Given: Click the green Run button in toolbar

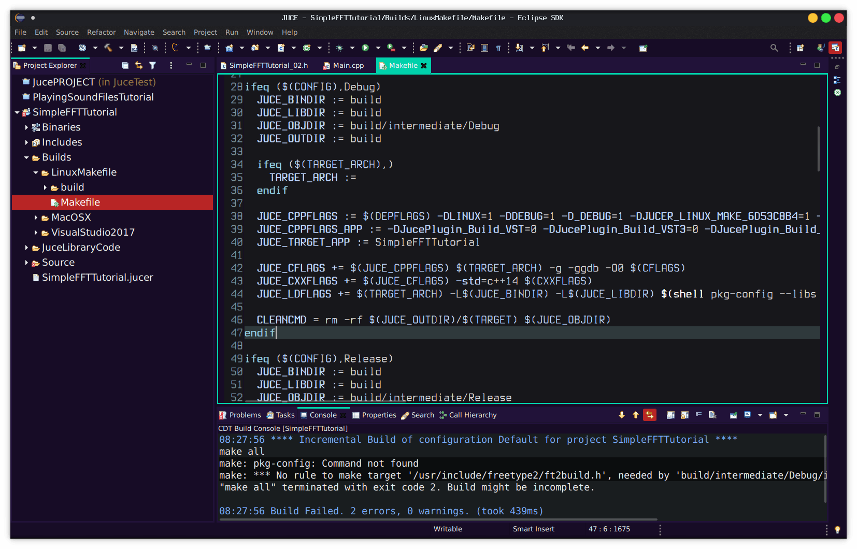Looking at the screenshot, I should [365, 48].
